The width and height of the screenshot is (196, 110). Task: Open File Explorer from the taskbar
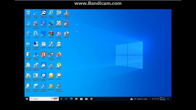coord(76,99)
